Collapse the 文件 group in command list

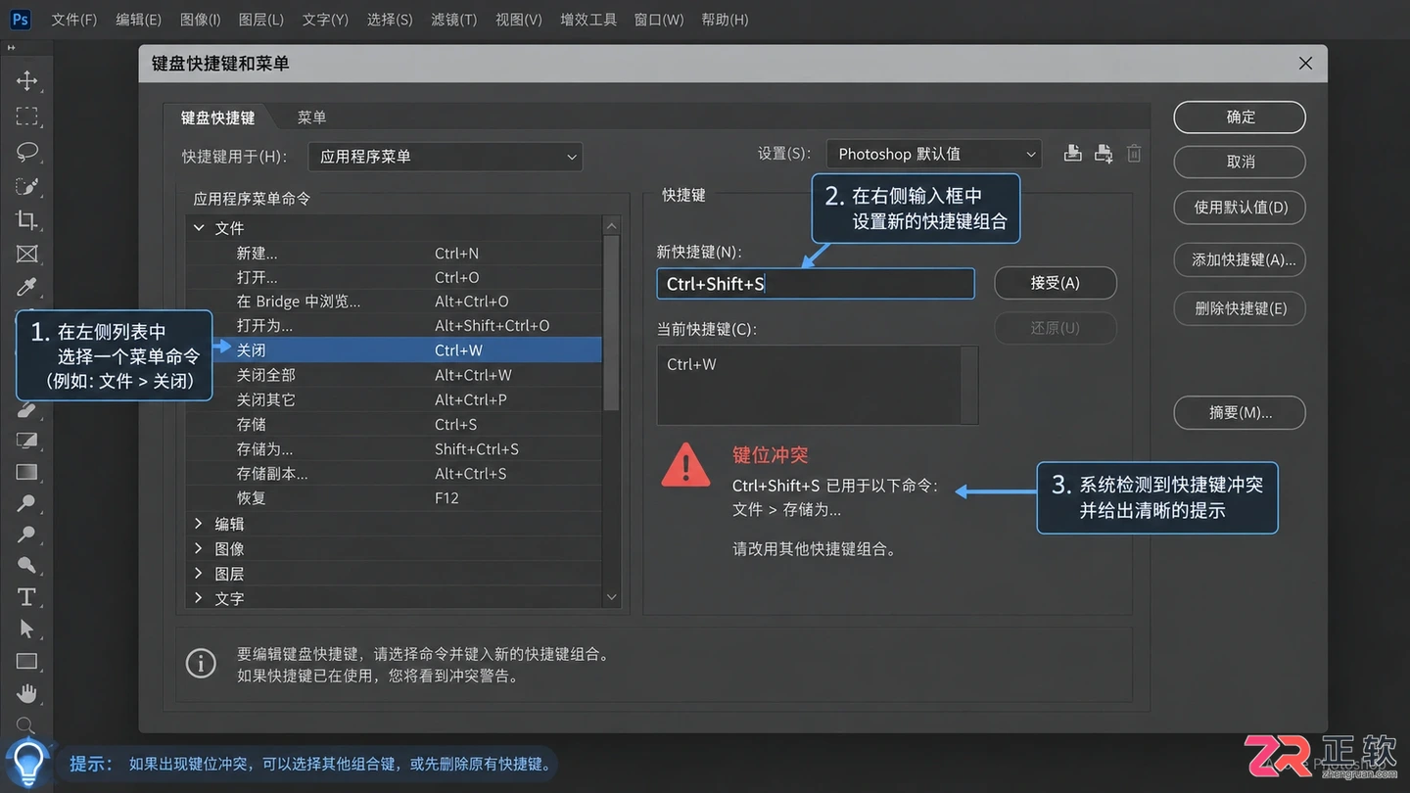click(x=199, y=228)
